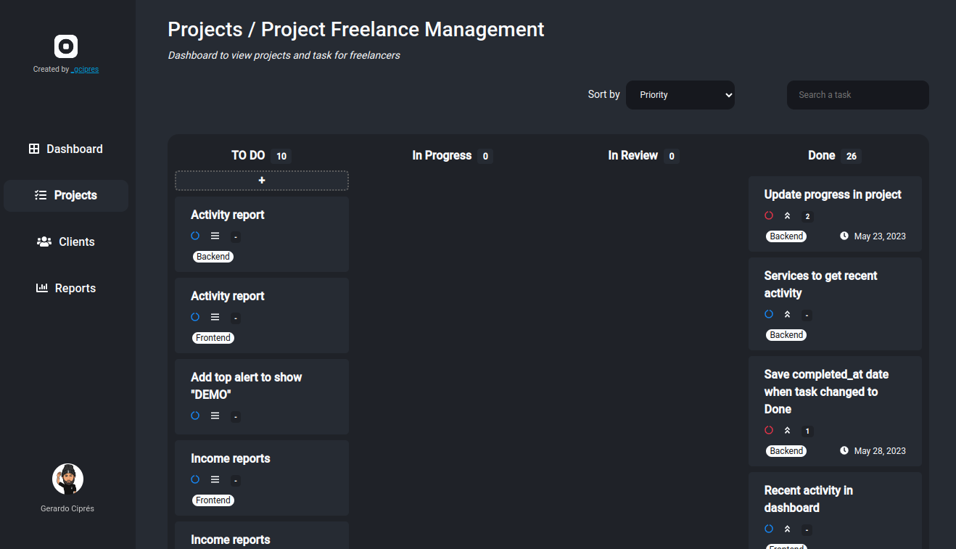
Task: Click the app logo in the sidebar
Action: tap(66, 46)
